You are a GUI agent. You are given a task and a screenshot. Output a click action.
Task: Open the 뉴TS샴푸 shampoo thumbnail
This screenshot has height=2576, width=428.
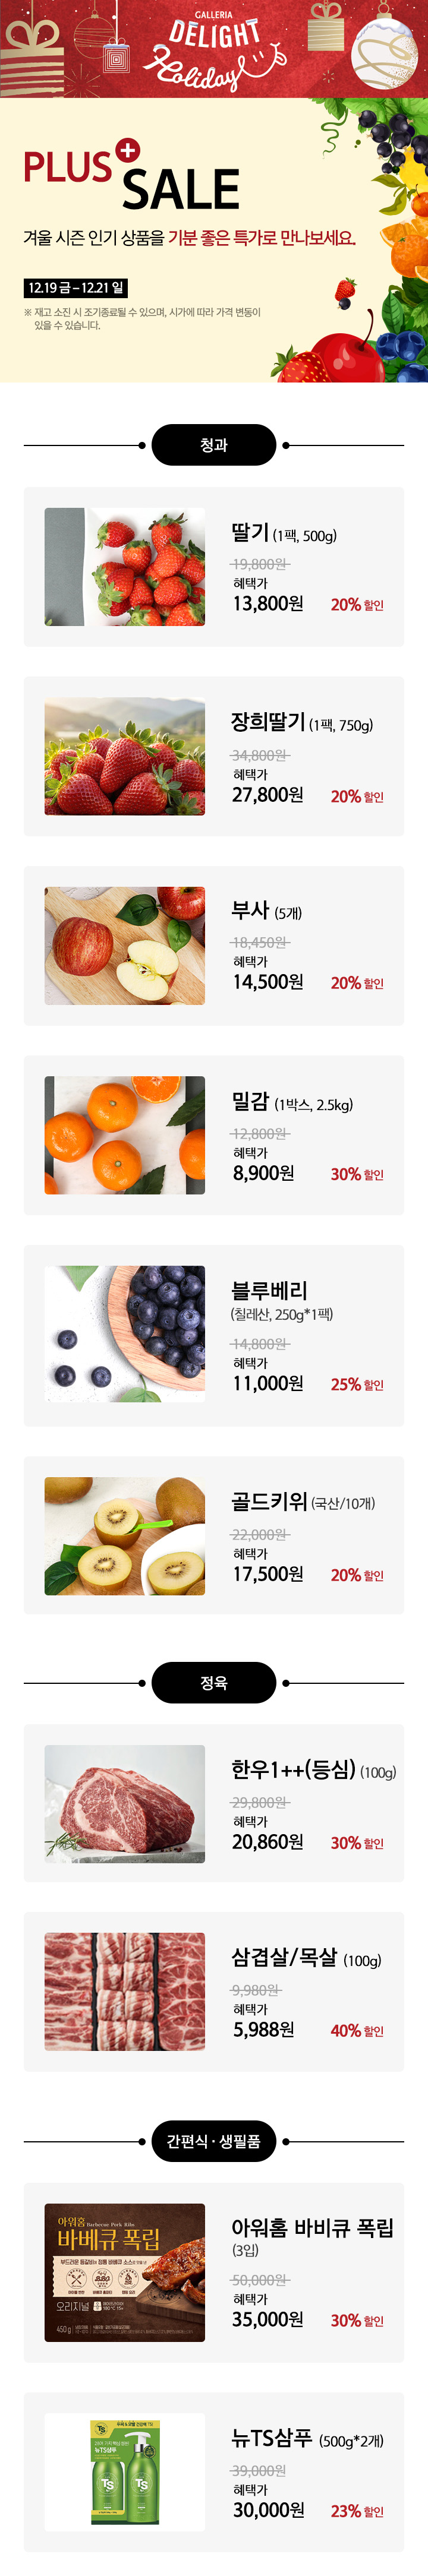pyautogui.click(x=124, y=2470)
